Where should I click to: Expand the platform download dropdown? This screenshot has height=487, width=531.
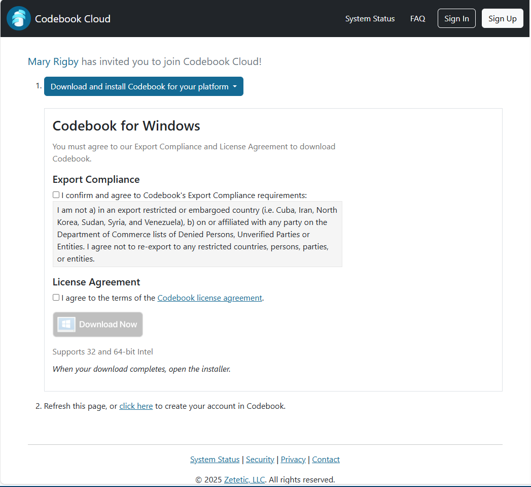point(144,86)
